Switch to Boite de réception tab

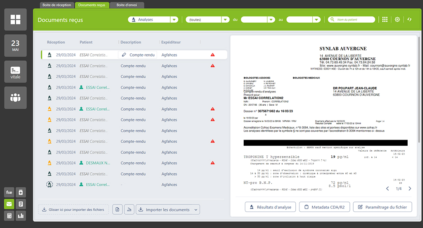coord(57,5)
